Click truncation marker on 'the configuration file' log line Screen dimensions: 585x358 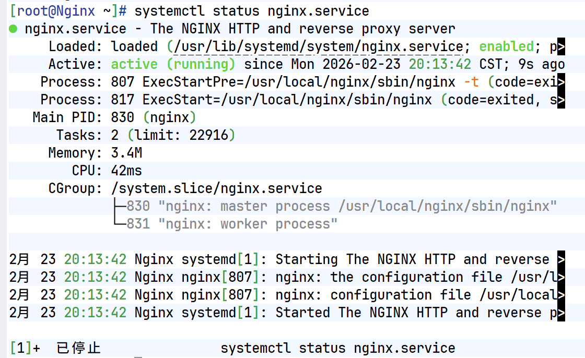pyautogui.click(x=561, y=277)
